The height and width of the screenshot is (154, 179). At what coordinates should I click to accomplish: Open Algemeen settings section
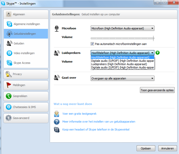[26, 14]
